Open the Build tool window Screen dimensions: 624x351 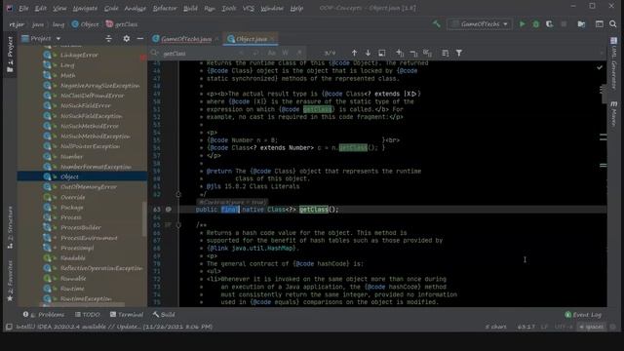[164, 314]
